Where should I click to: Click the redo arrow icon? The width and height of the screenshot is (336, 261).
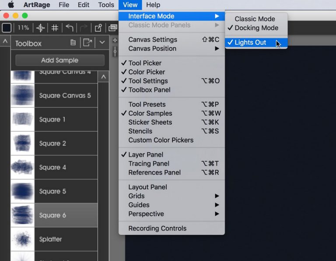click(x=84, y=28)
